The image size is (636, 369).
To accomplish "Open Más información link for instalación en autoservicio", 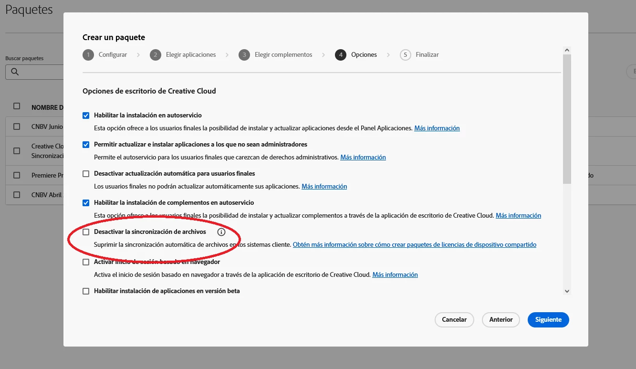I will tap(437, 128).
